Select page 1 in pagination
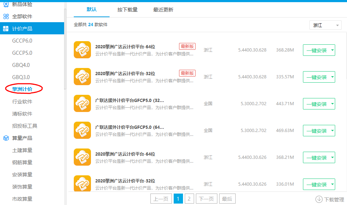Image resolution: width=347 pixels, height=205 pixels. coord(178,199)
